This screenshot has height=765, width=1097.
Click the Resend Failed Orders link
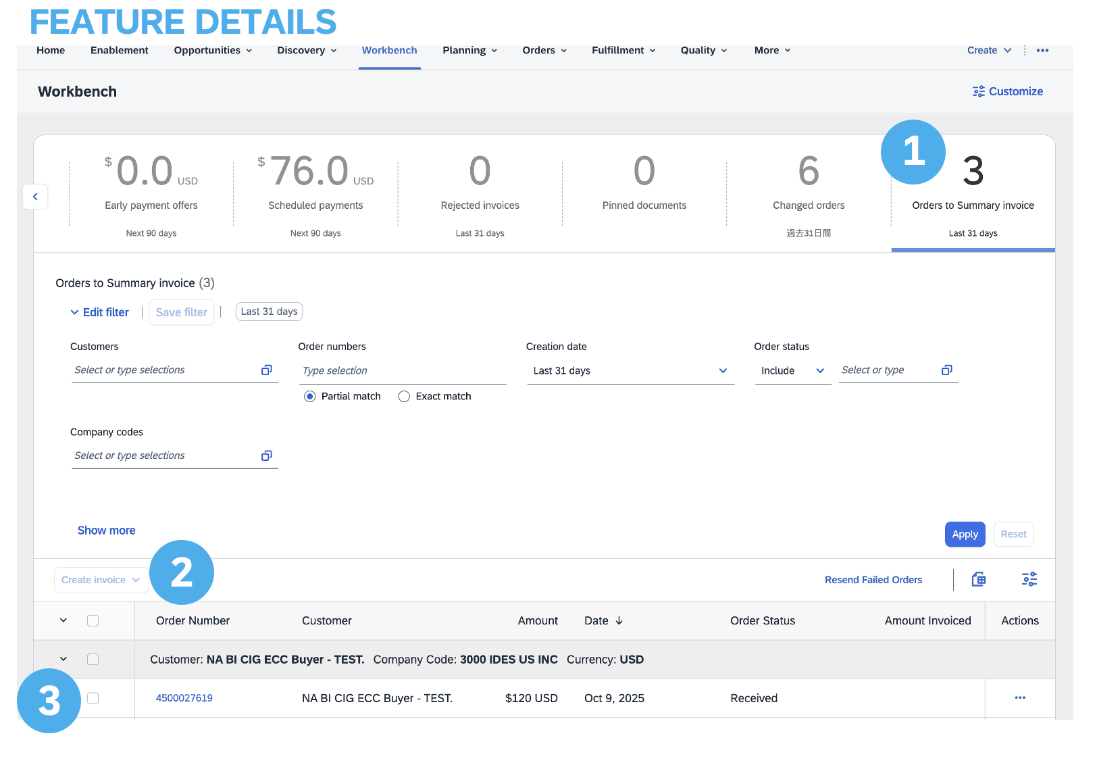coord(873,580)
